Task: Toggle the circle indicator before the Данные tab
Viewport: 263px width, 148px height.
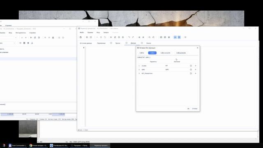Action: pos(127,43)
